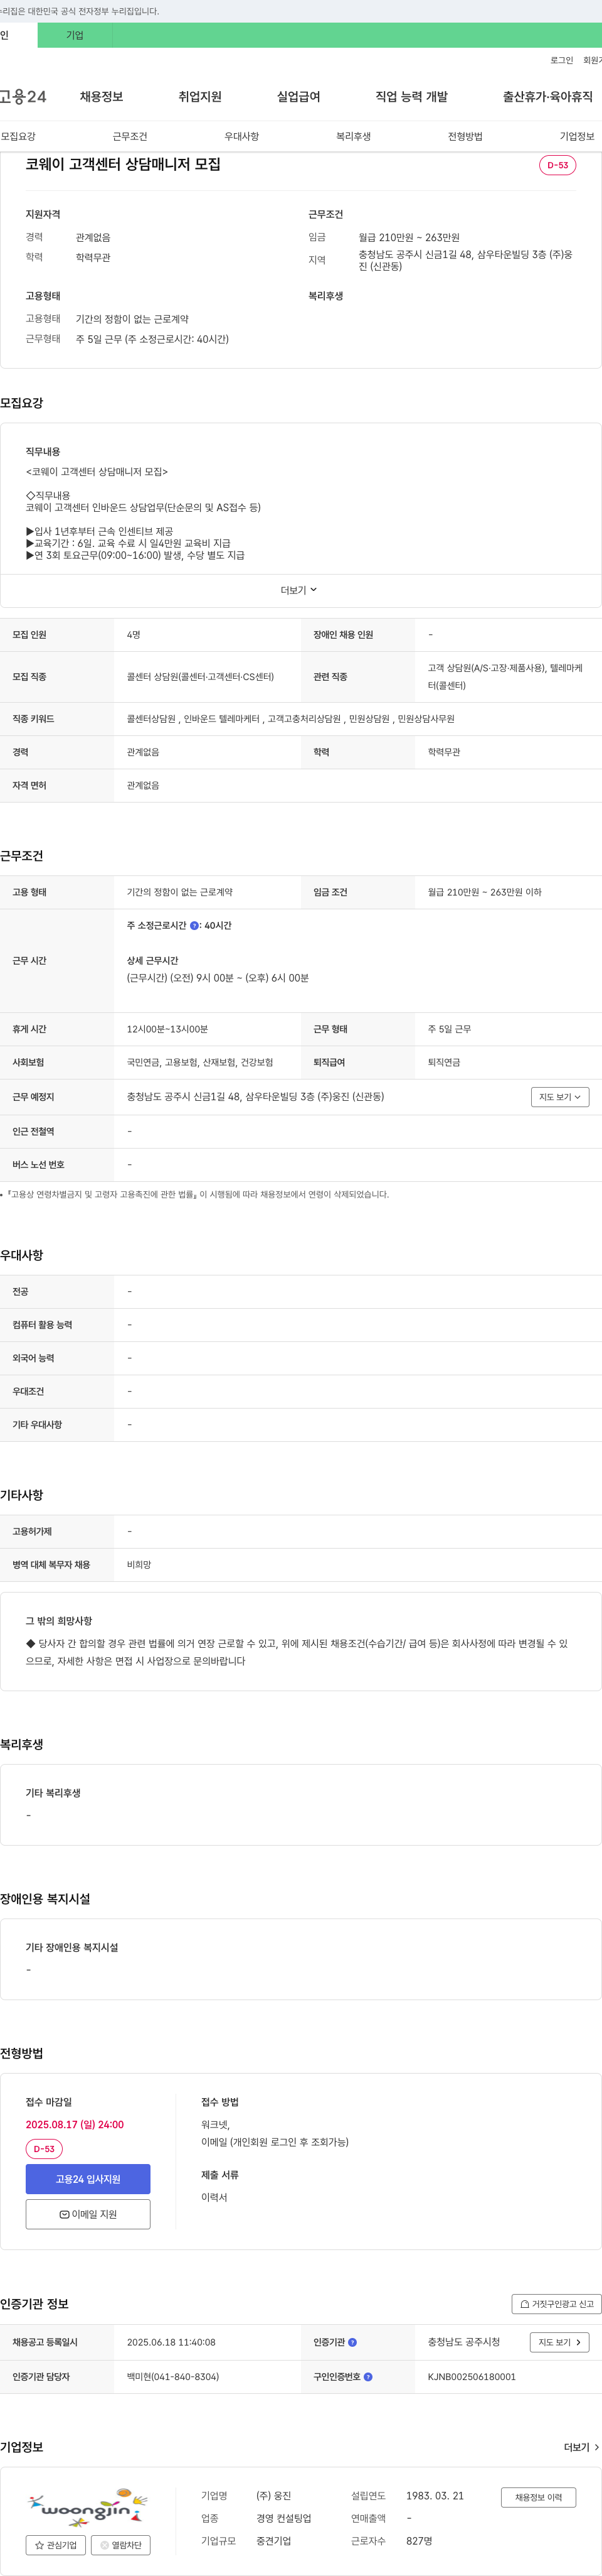Screen dimensions: 602x2576
Task: Click the contact 백미현(041-840-8304)
Action: (172, 2377)
